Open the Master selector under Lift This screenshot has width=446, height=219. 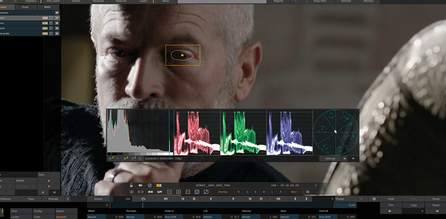click(x=211, y=217)
